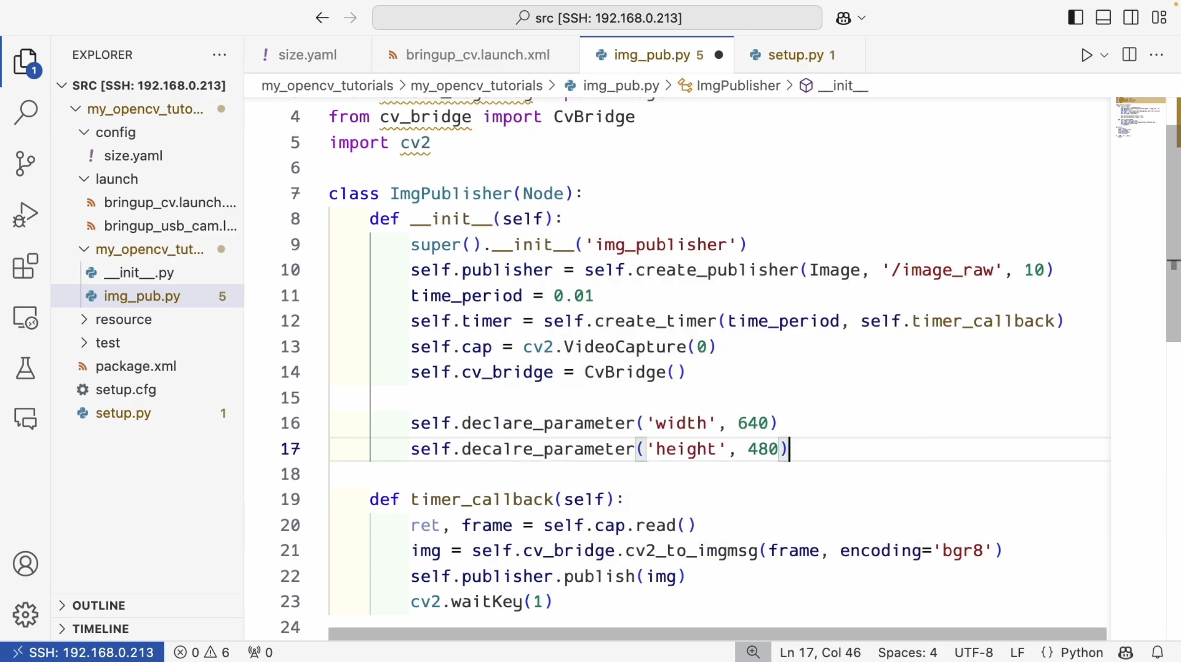Click the Python language mode in status bar

1081,652
